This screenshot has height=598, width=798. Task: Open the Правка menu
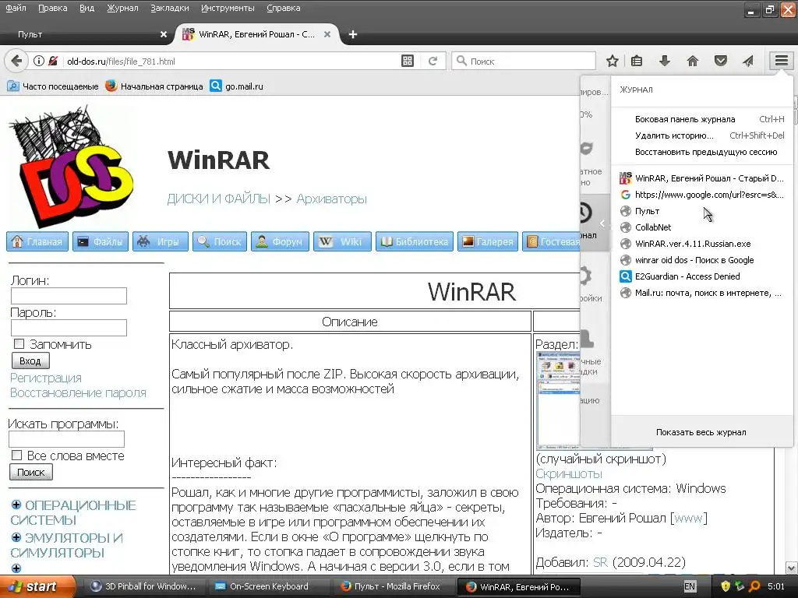(x=53, y=8)
